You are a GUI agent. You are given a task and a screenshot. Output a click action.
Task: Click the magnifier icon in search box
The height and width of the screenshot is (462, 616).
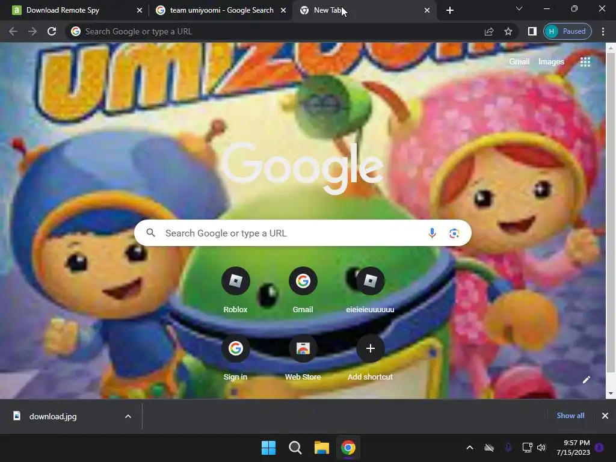point(150,233)
